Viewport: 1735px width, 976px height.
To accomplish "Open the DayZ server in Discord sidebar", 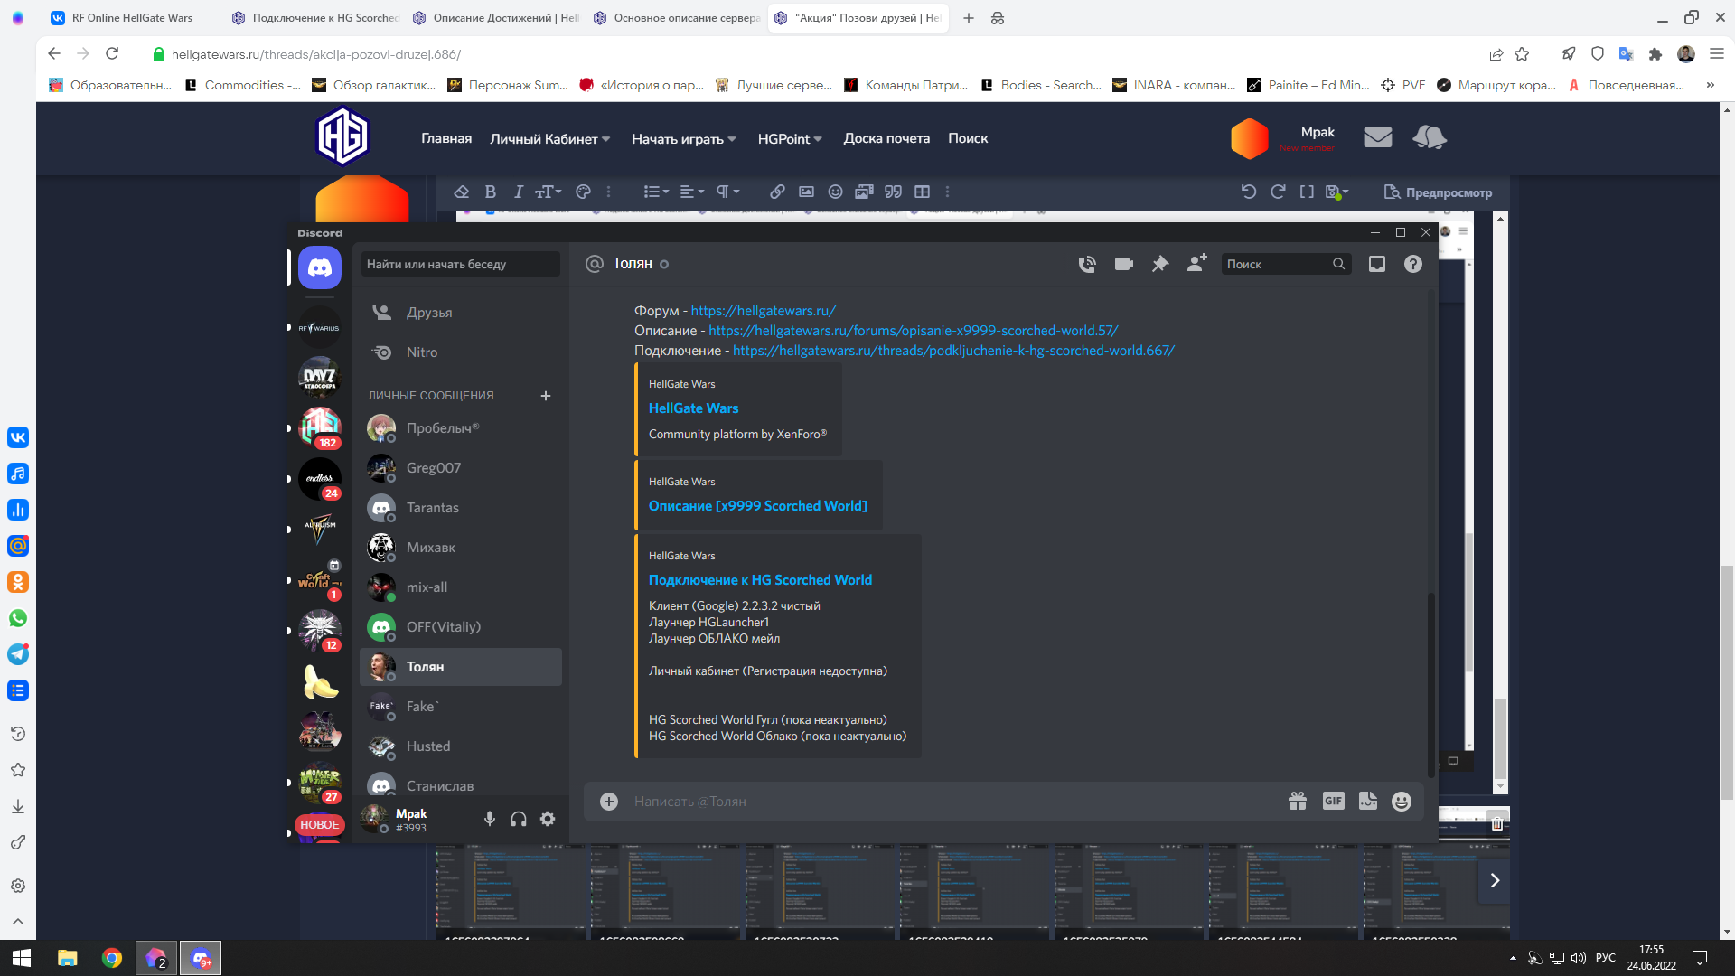I will 320,377.
